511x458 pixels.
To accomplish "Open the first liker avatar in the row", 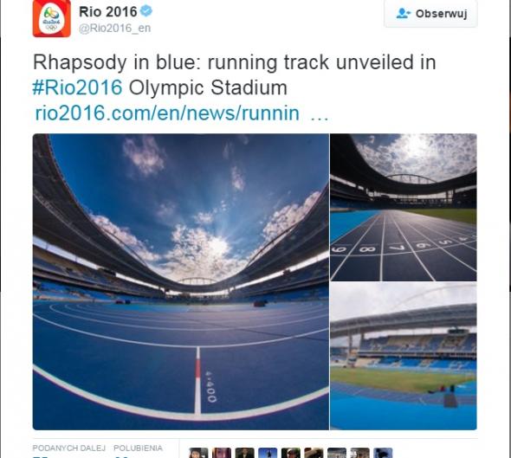I will (x=198, y=453).
